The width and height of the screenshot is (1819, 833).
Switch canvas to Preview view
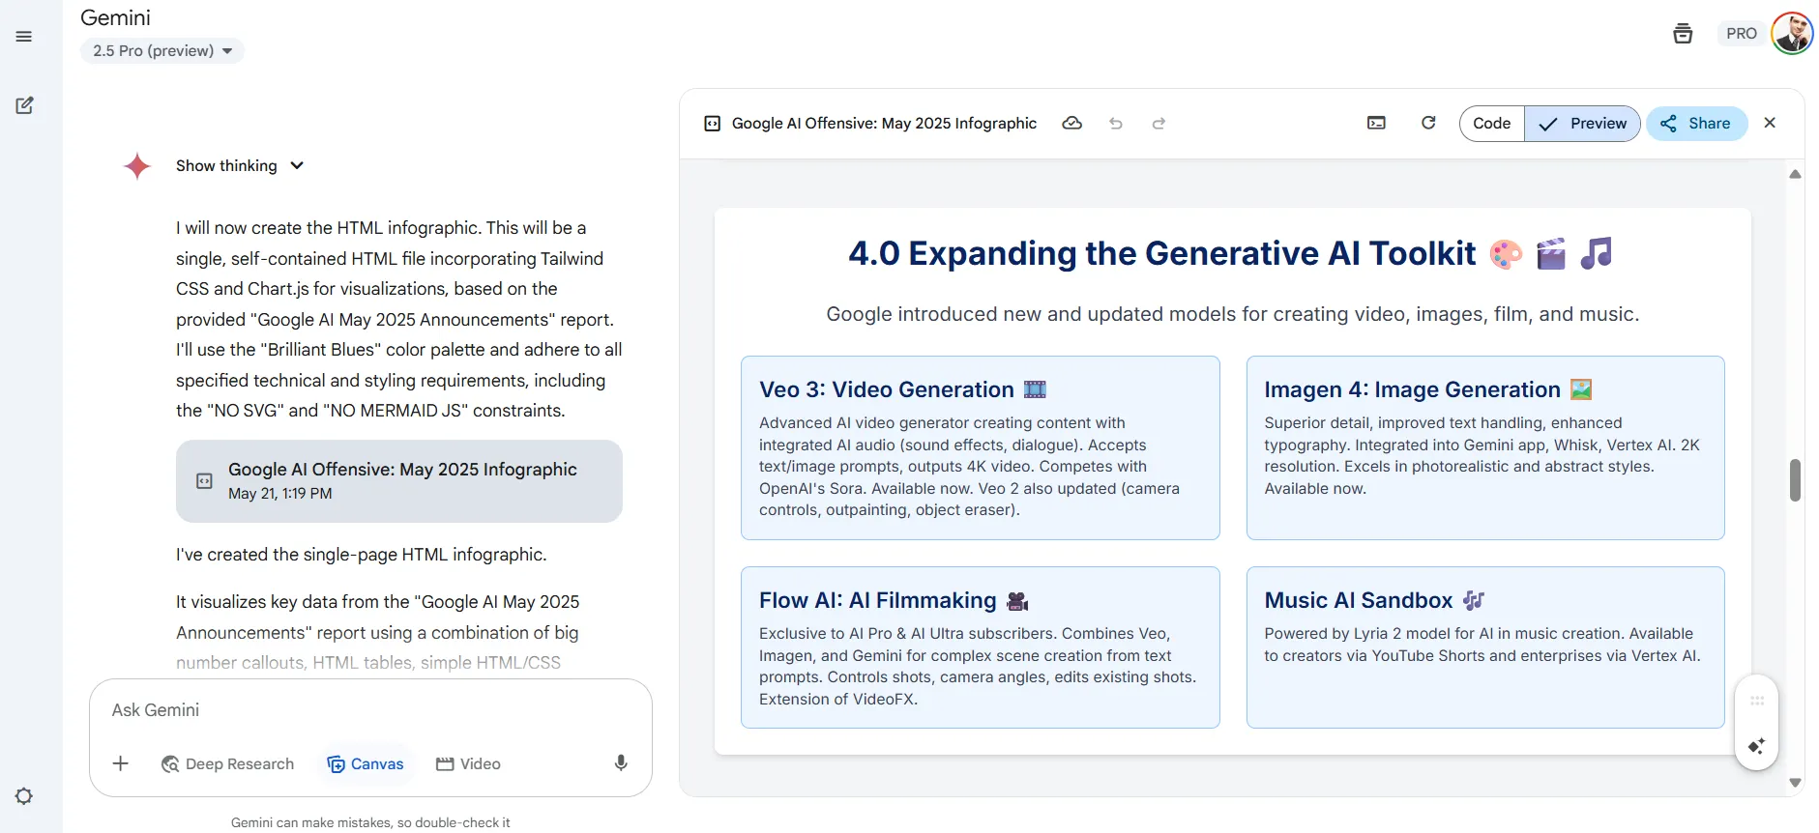[1582, 124]
